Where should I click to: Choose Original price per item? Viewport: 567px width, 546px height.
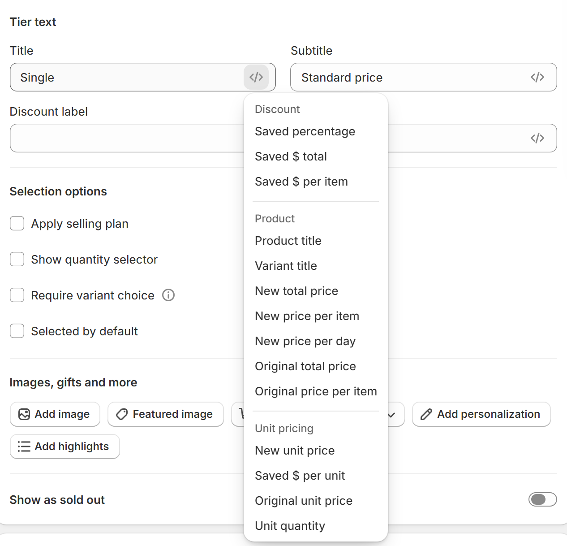click(315, 391)
